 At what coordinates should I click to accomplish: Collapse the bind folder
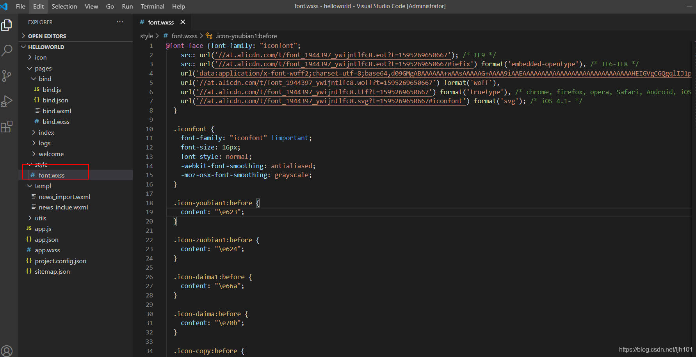click(x=45, y=79)
